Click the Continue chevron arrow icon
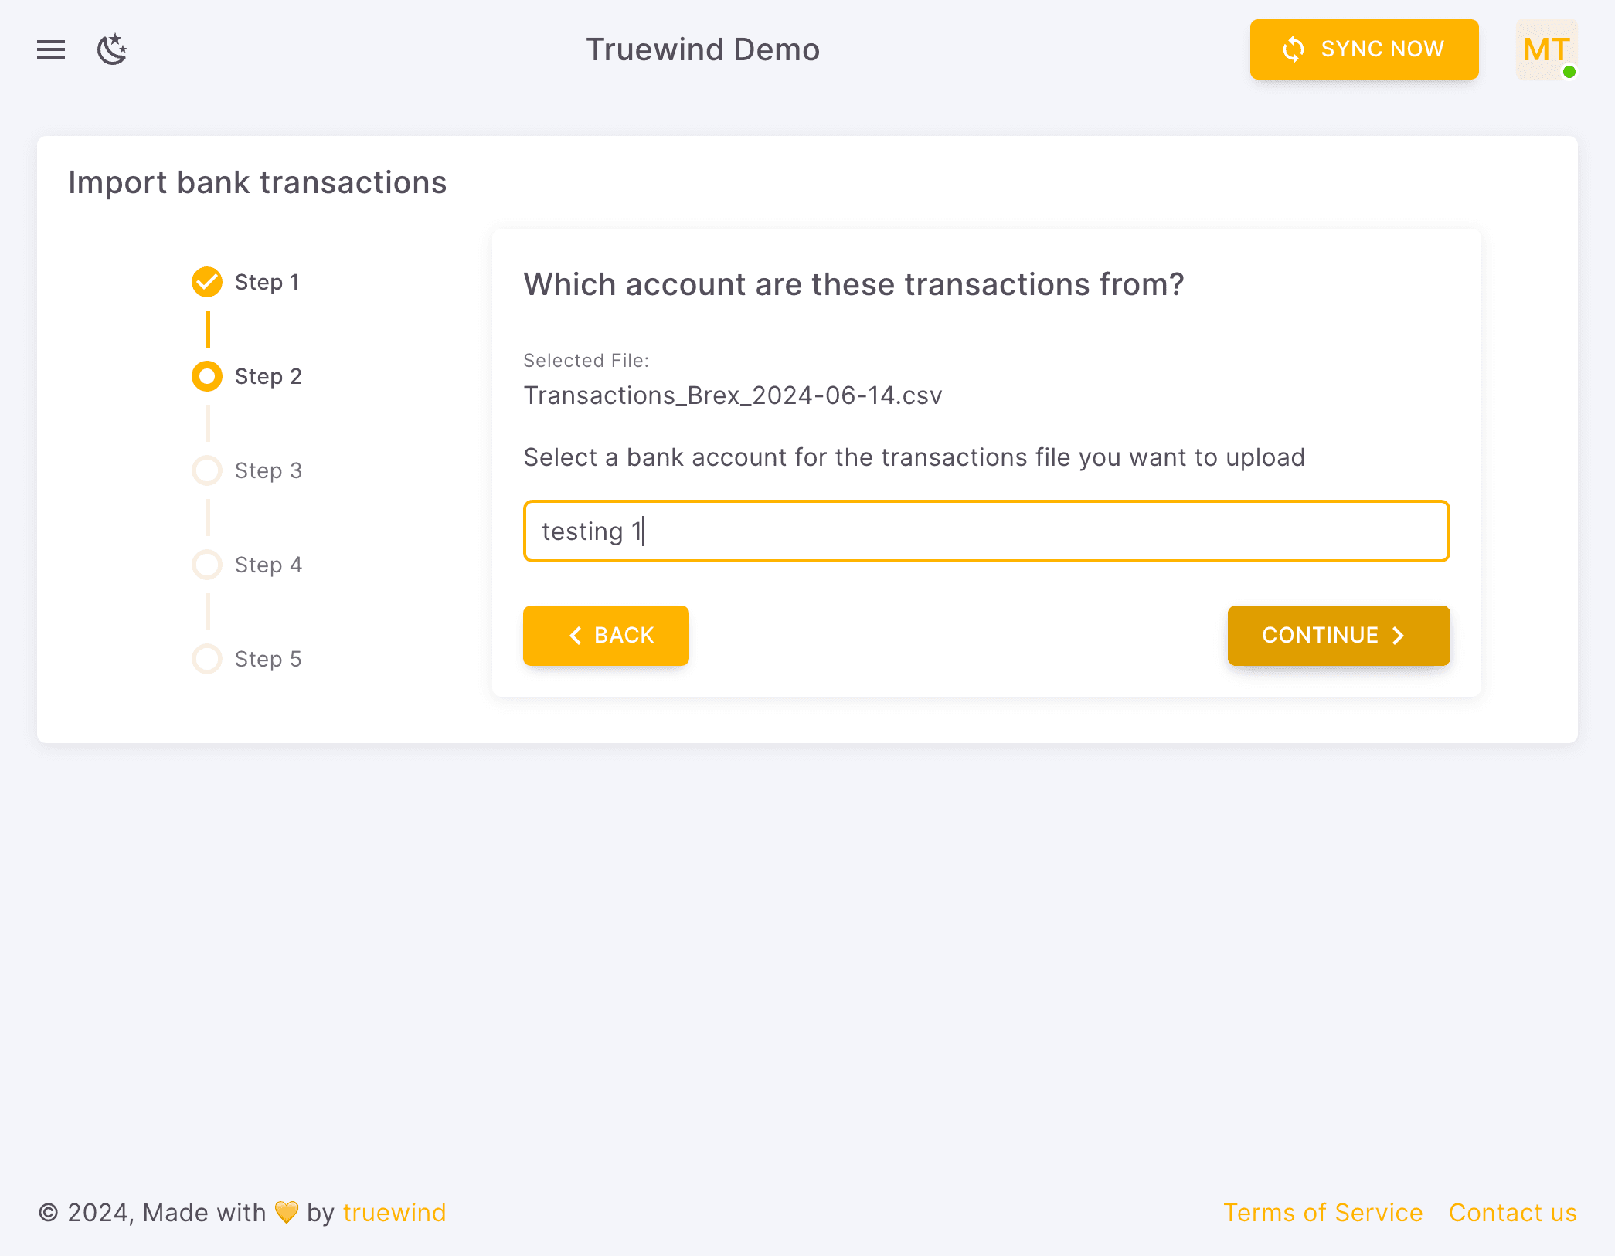 point(1398,636)
